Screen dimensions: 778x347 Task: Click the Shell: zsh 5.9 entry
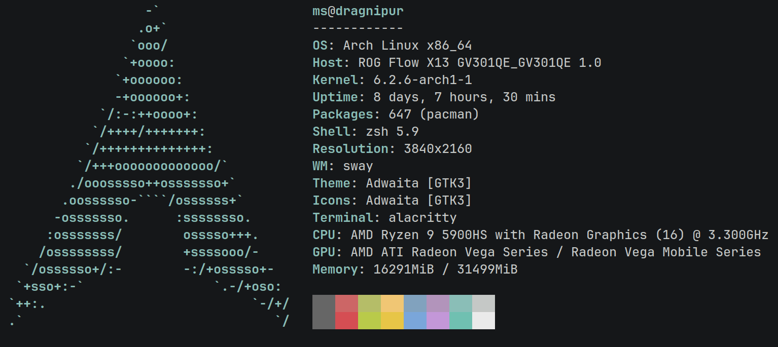pyautogui.click(x=365, y=131)
